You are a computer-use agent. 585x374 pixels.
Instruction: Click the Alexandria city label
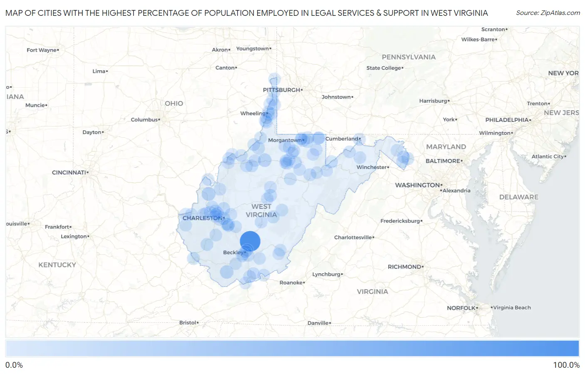456,191
